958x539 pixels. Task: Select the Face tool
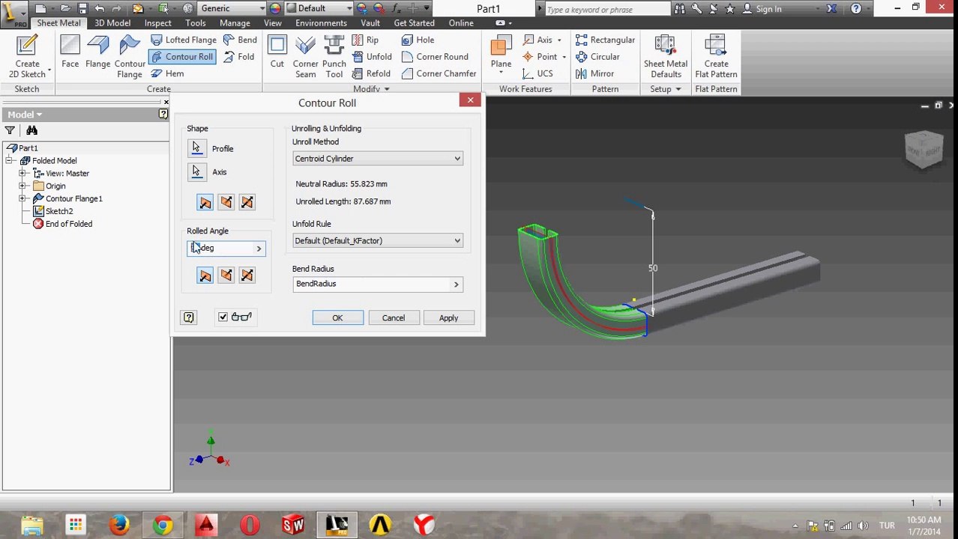(x=70, y=52)
